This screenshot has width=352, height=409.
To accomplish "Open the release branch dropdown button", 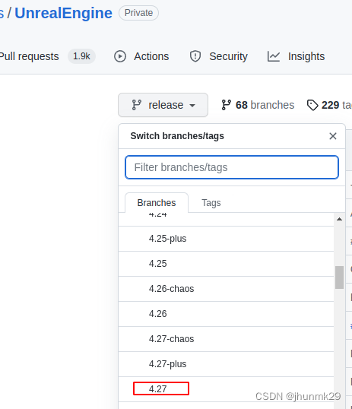I will coord(163,105).
